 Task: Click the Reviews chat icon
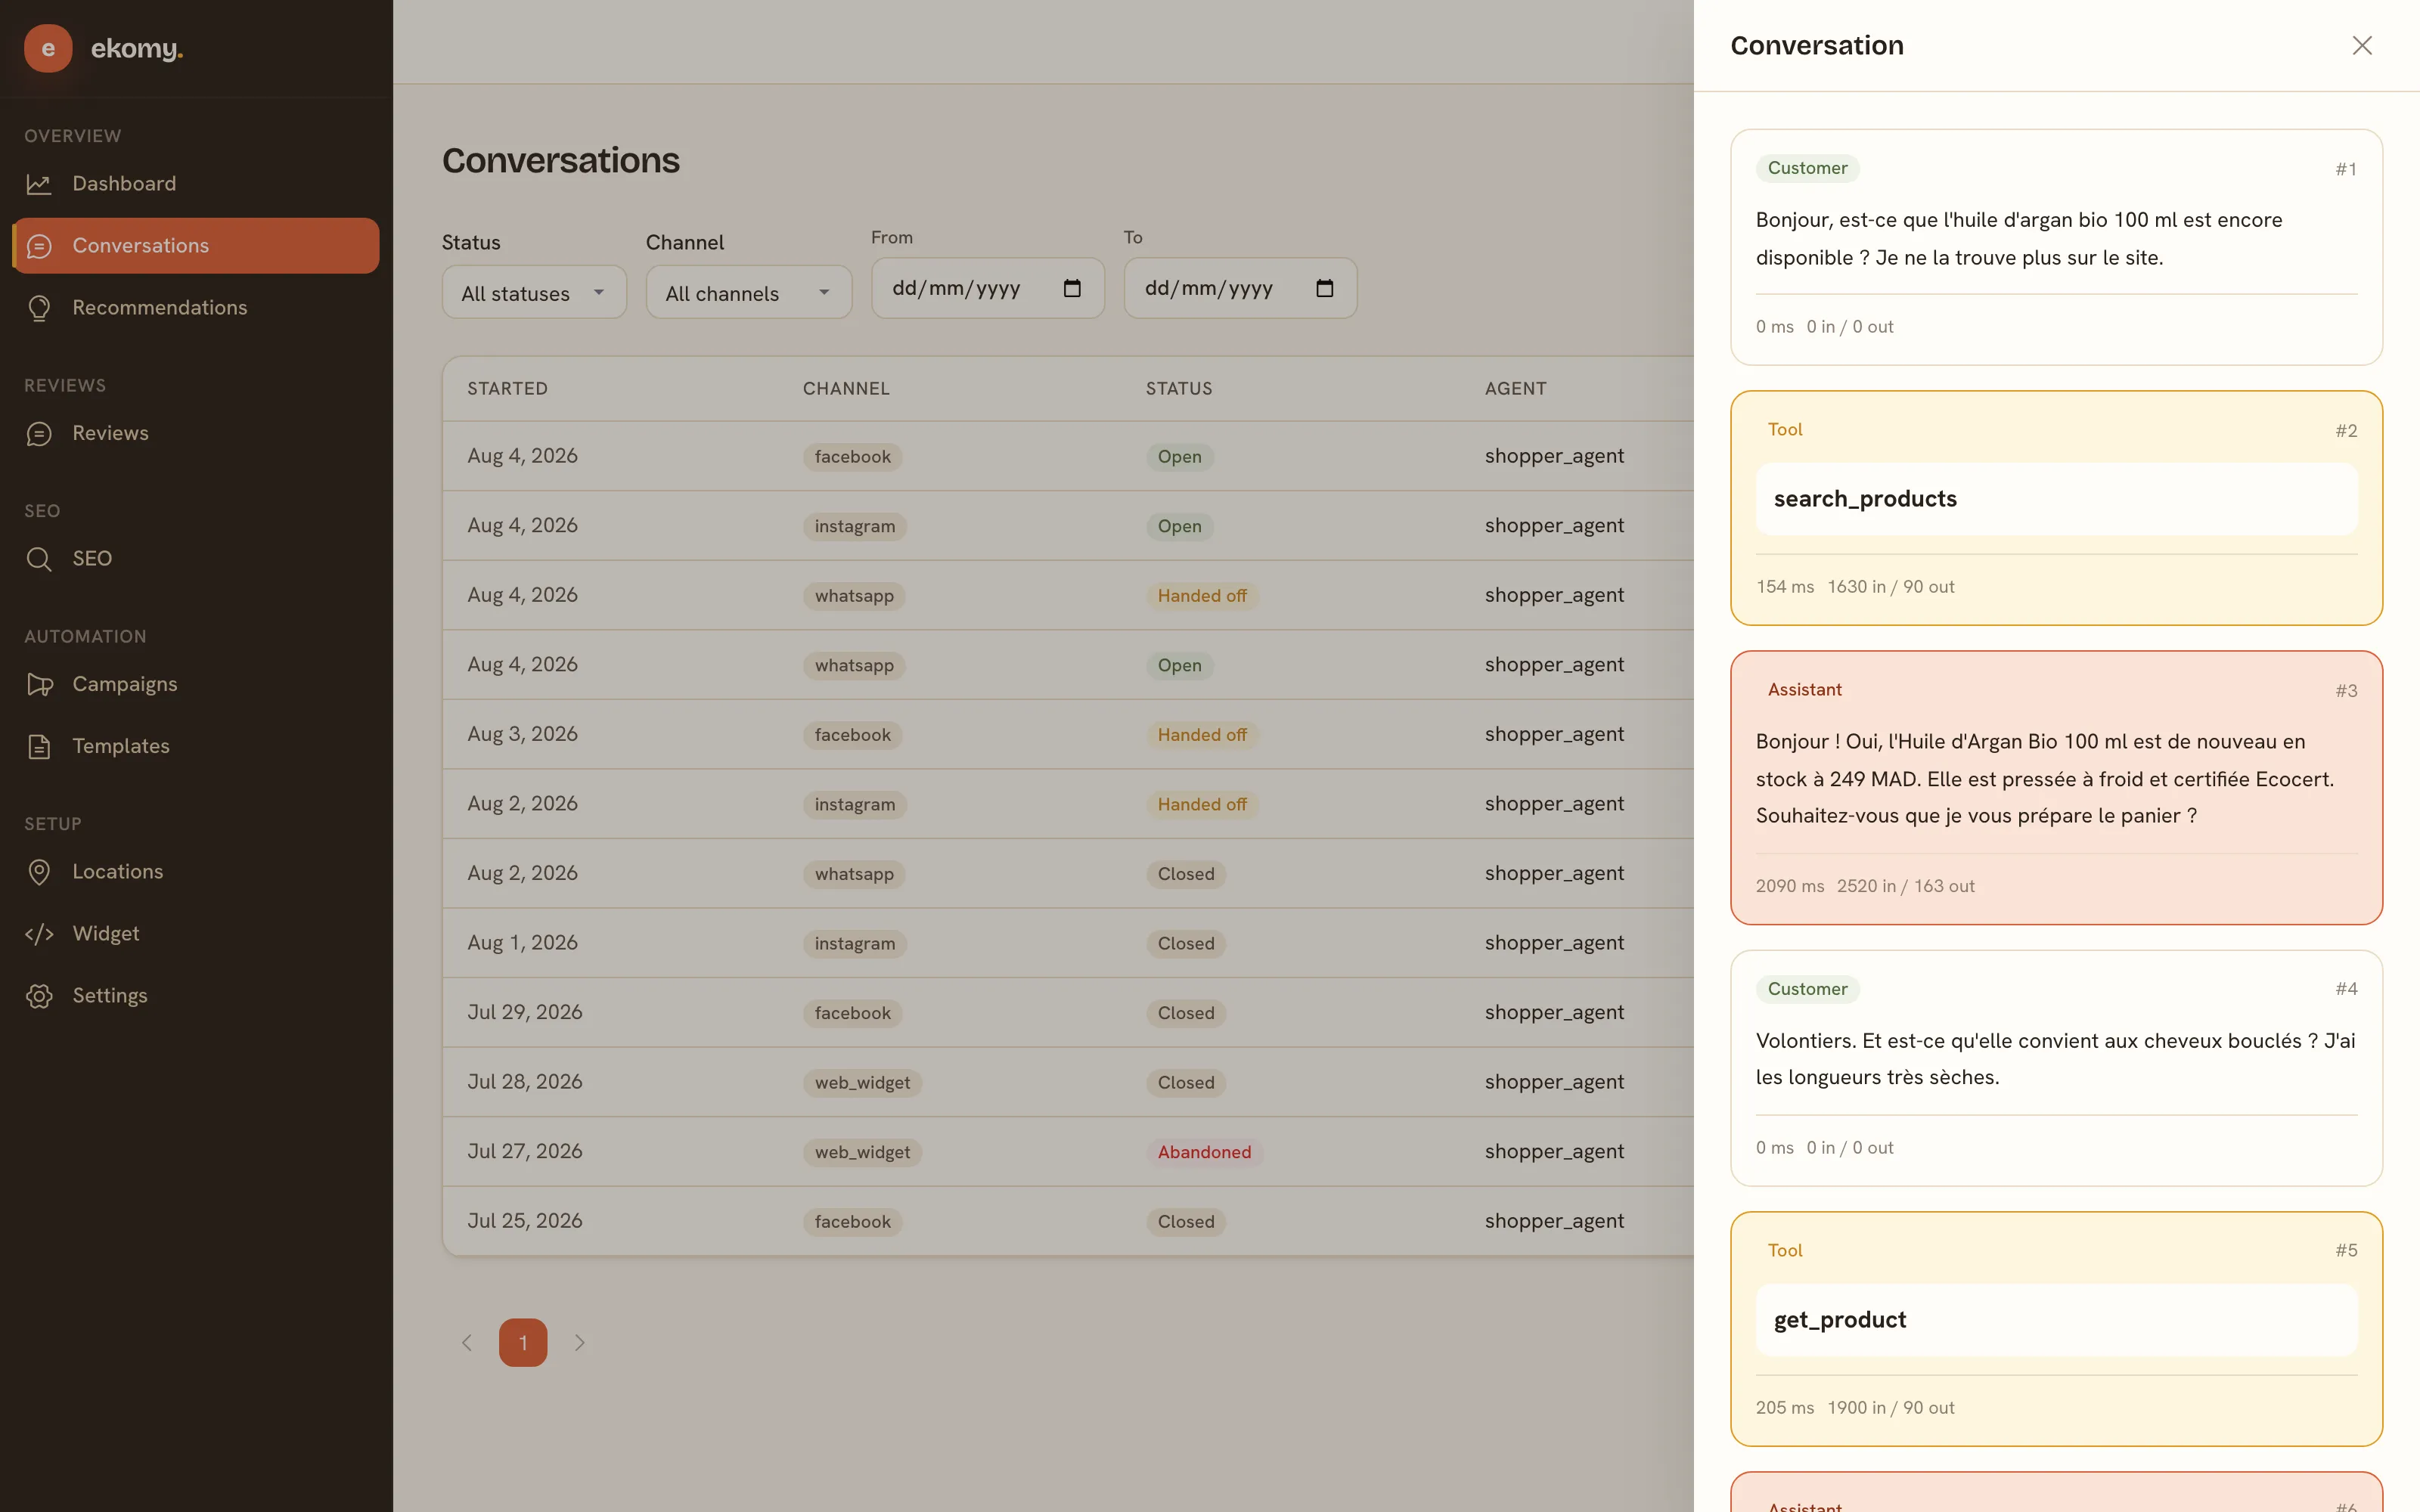39,433
